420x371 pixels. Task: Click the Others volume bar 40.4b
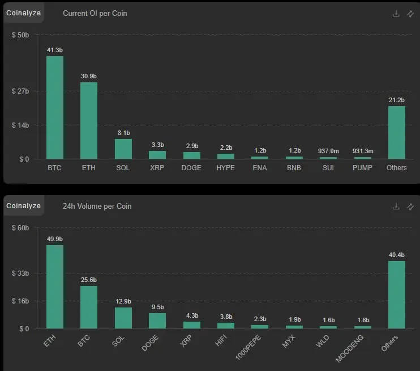point(397,295)
